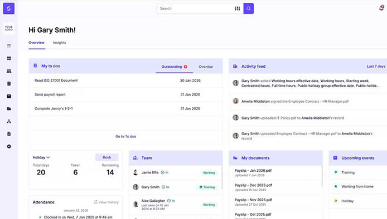Image resolution: width=387 pixels, height=219 pixels.
Task: Open the calendar icon in the sidebar
Action: click(x=9, y=96)
